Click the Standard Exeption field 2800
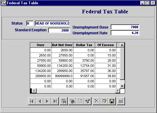 [59, 30]
